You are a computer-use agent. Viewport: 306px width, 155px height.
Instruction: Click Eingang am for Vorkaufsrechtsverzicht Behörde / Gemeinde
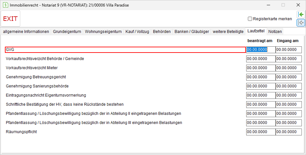[289, 59]
